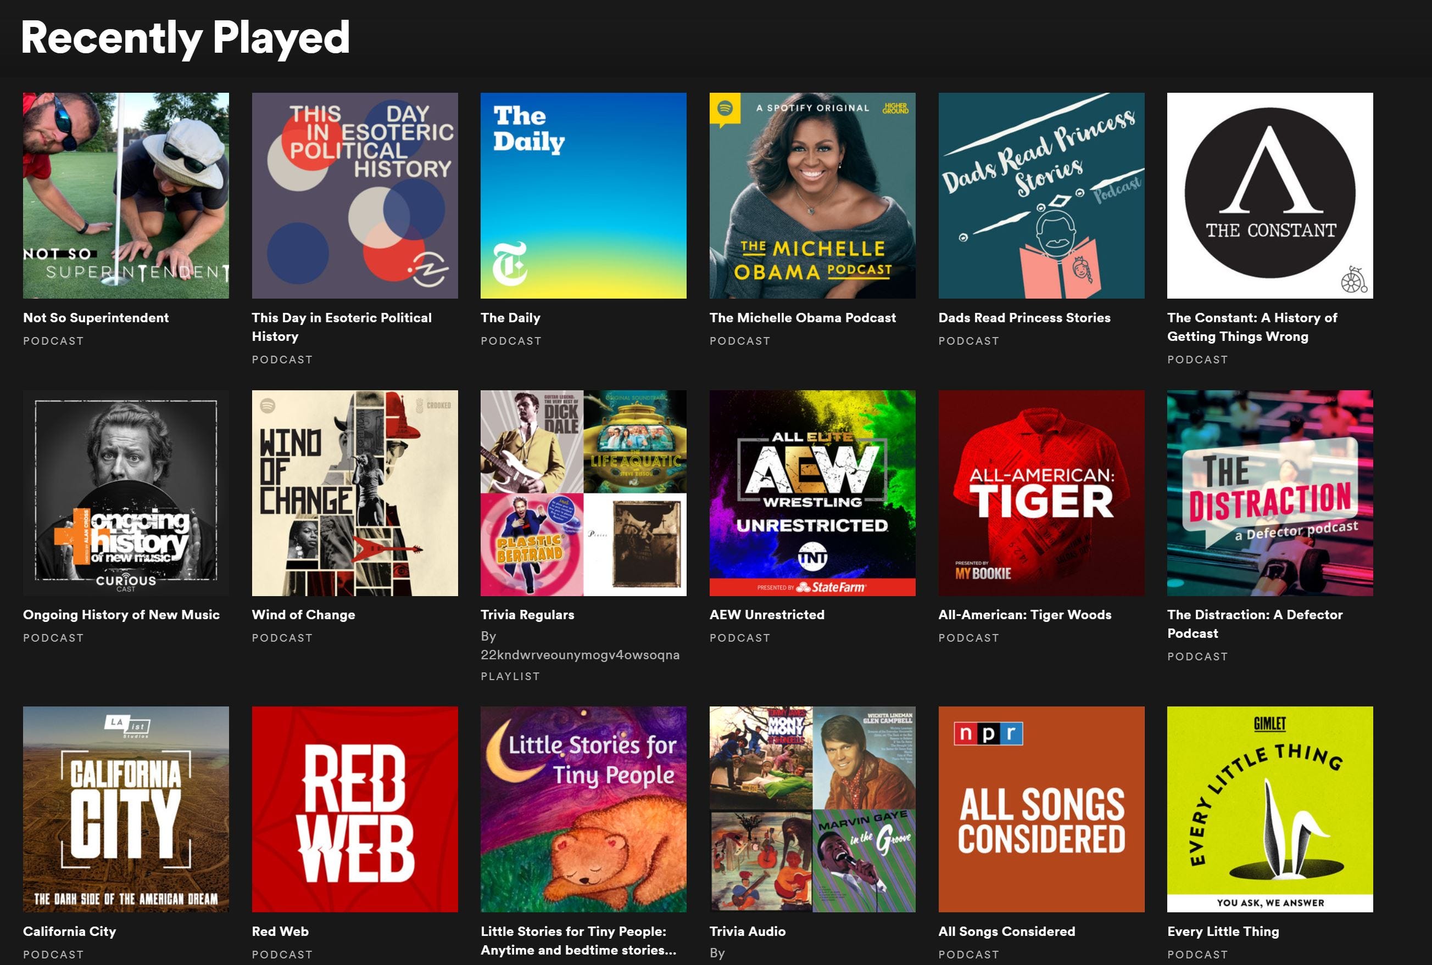
Task: Open All Songs Considered NPR cover
Action: tap(1041, 809)
